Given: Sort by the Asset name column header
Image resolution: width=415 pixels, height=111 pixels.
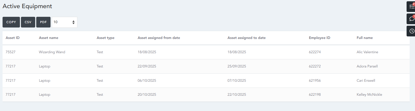Looking at the screenshot, I should tap(48, 38).
